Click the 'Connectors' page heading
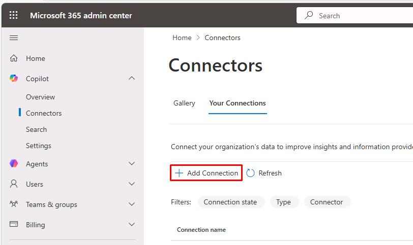The width and height of the screenshot is (413, 245). click(x=216, y=65)
